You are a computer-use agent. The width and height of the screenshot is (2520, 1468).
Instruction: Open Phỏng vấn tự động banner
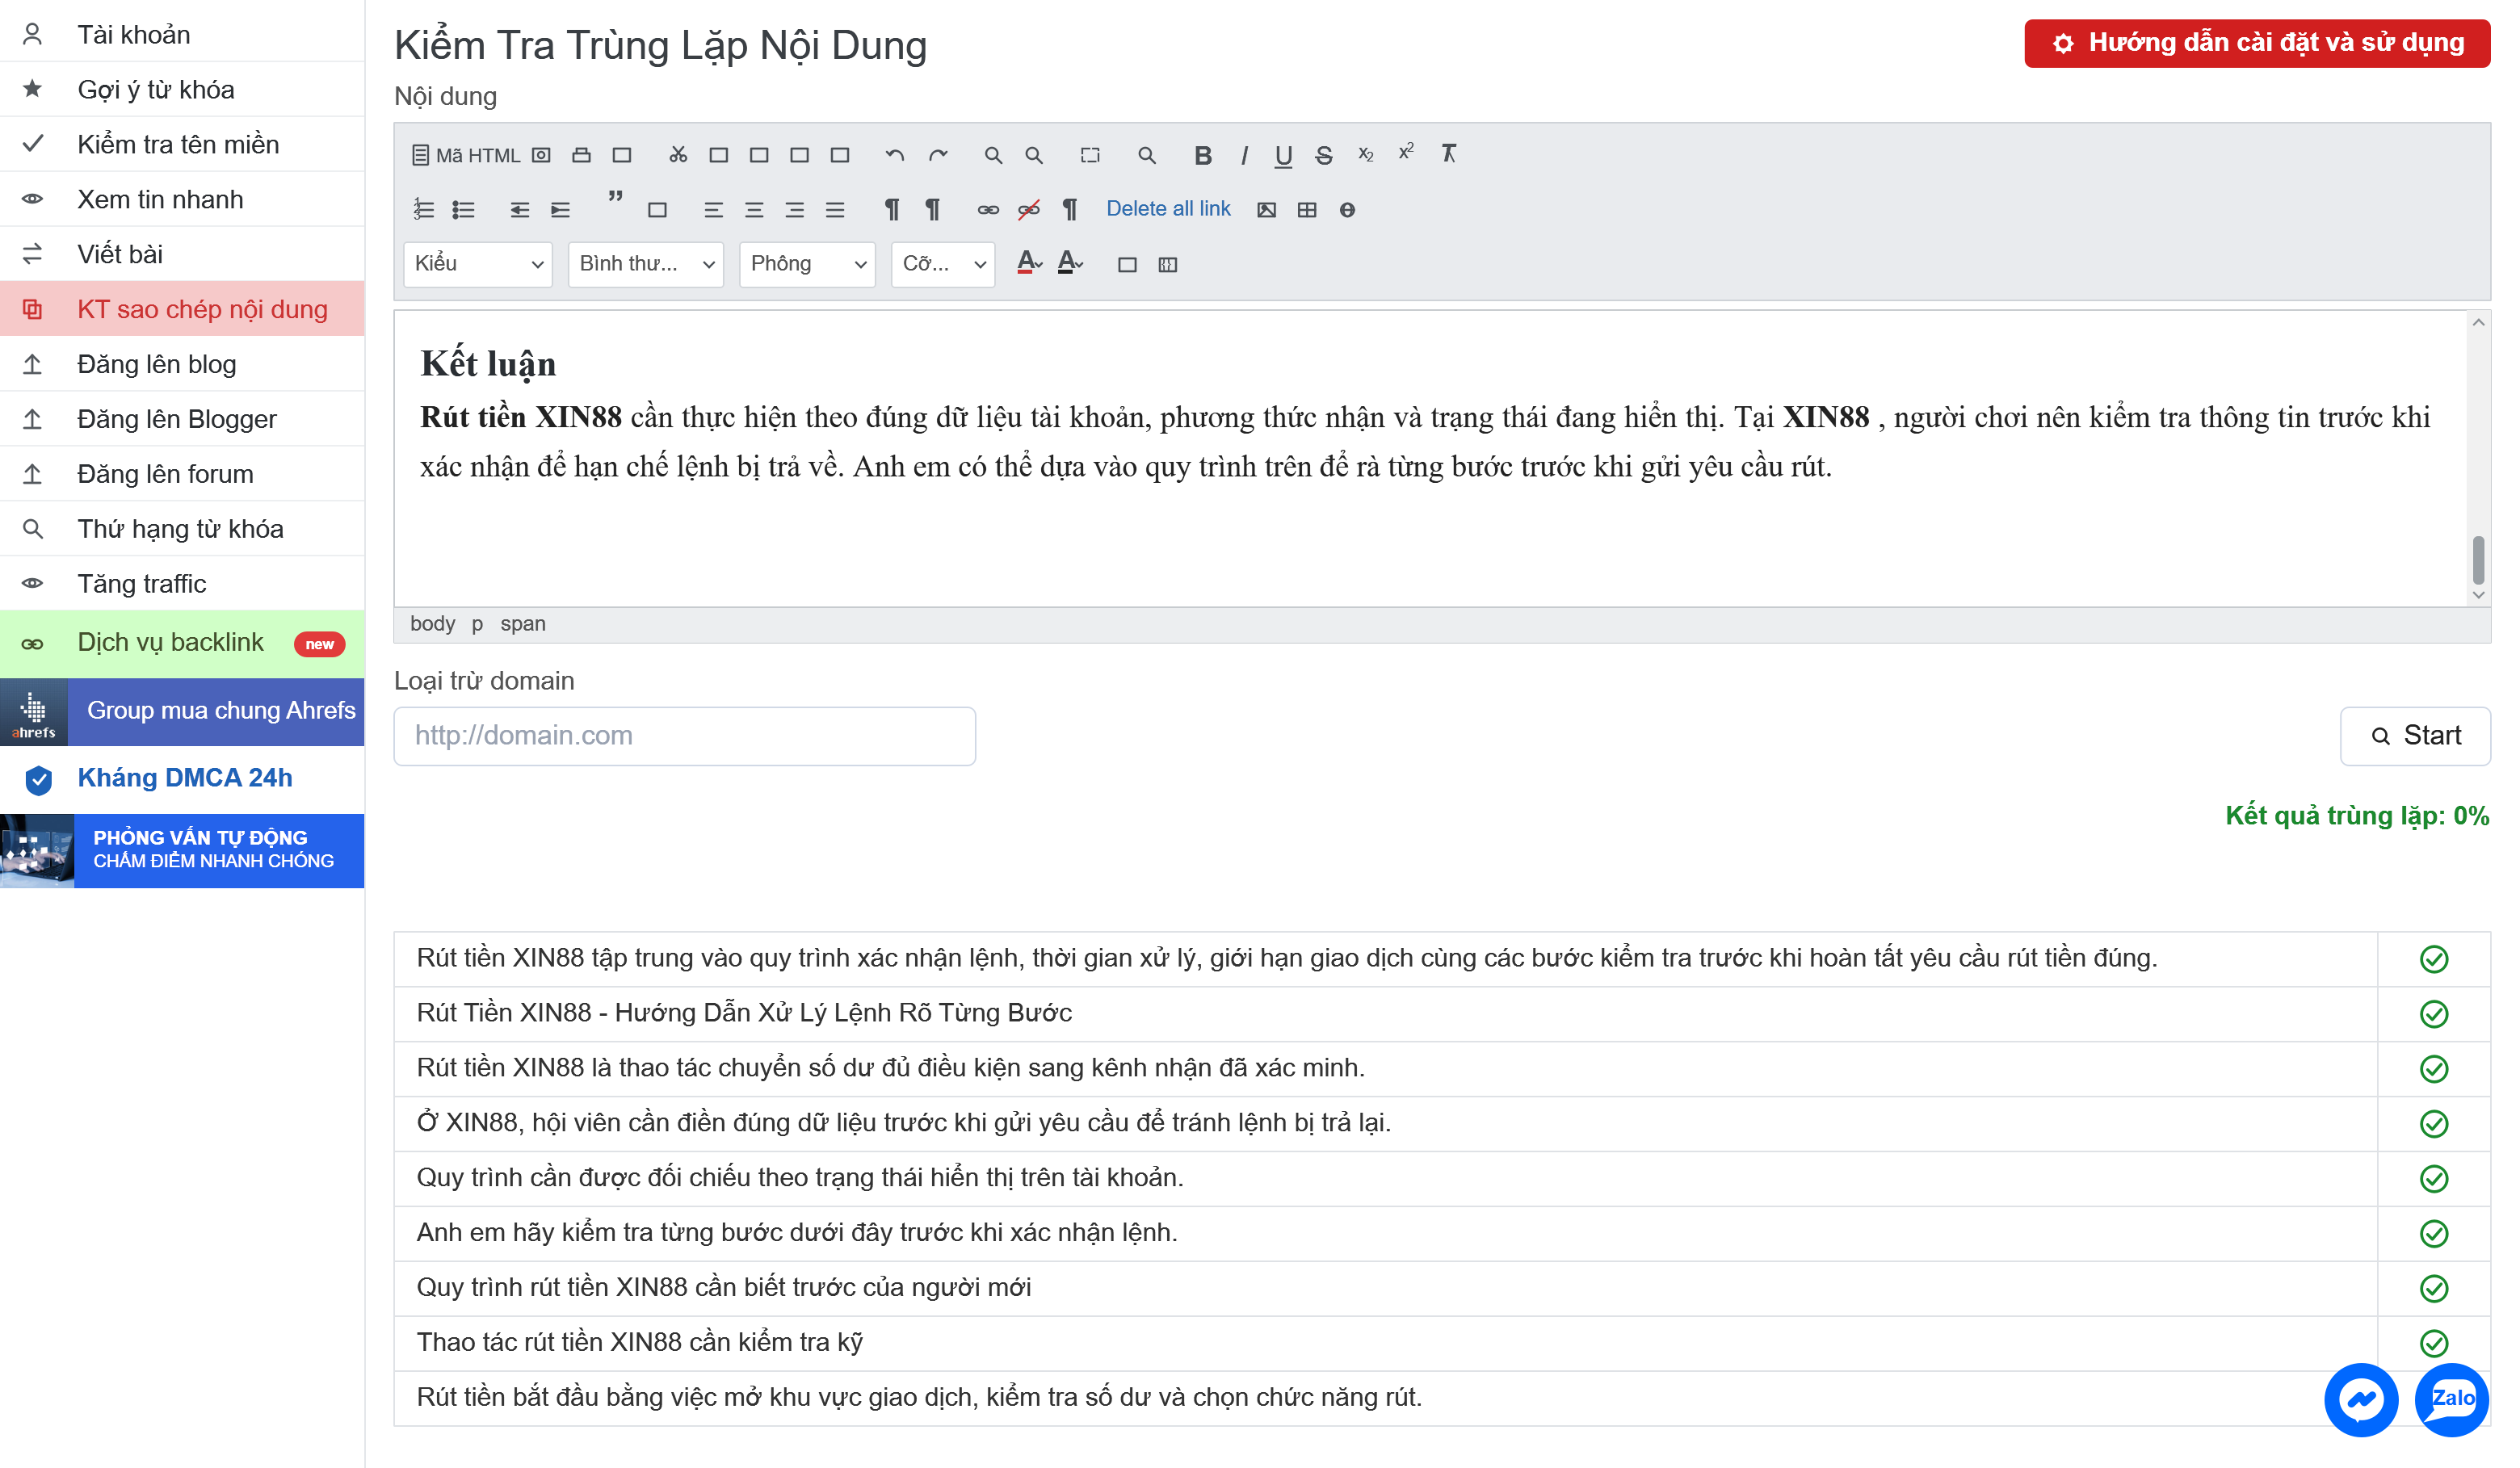(x=182, y=850)
